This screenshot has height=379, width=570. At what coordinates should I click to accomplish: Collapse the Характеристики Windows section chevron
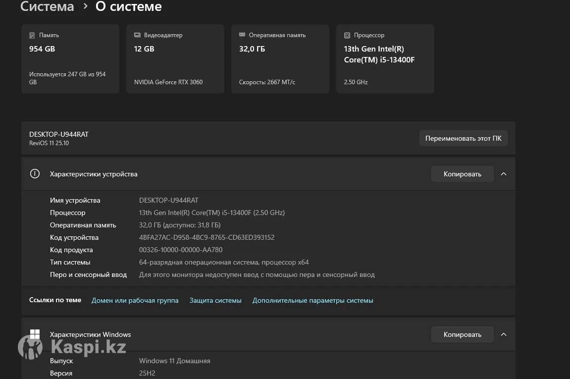click(504, 334)
